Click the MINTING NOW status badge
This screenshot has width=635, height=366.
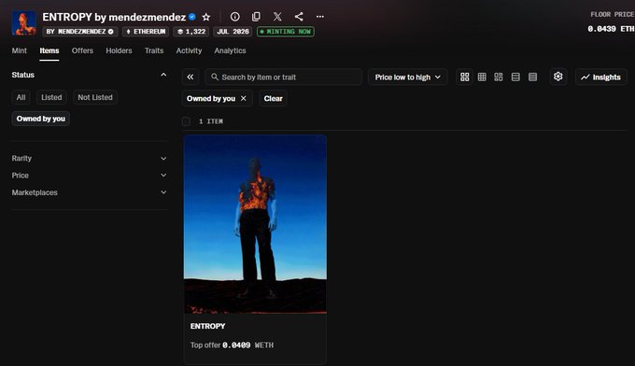point(286,32)
